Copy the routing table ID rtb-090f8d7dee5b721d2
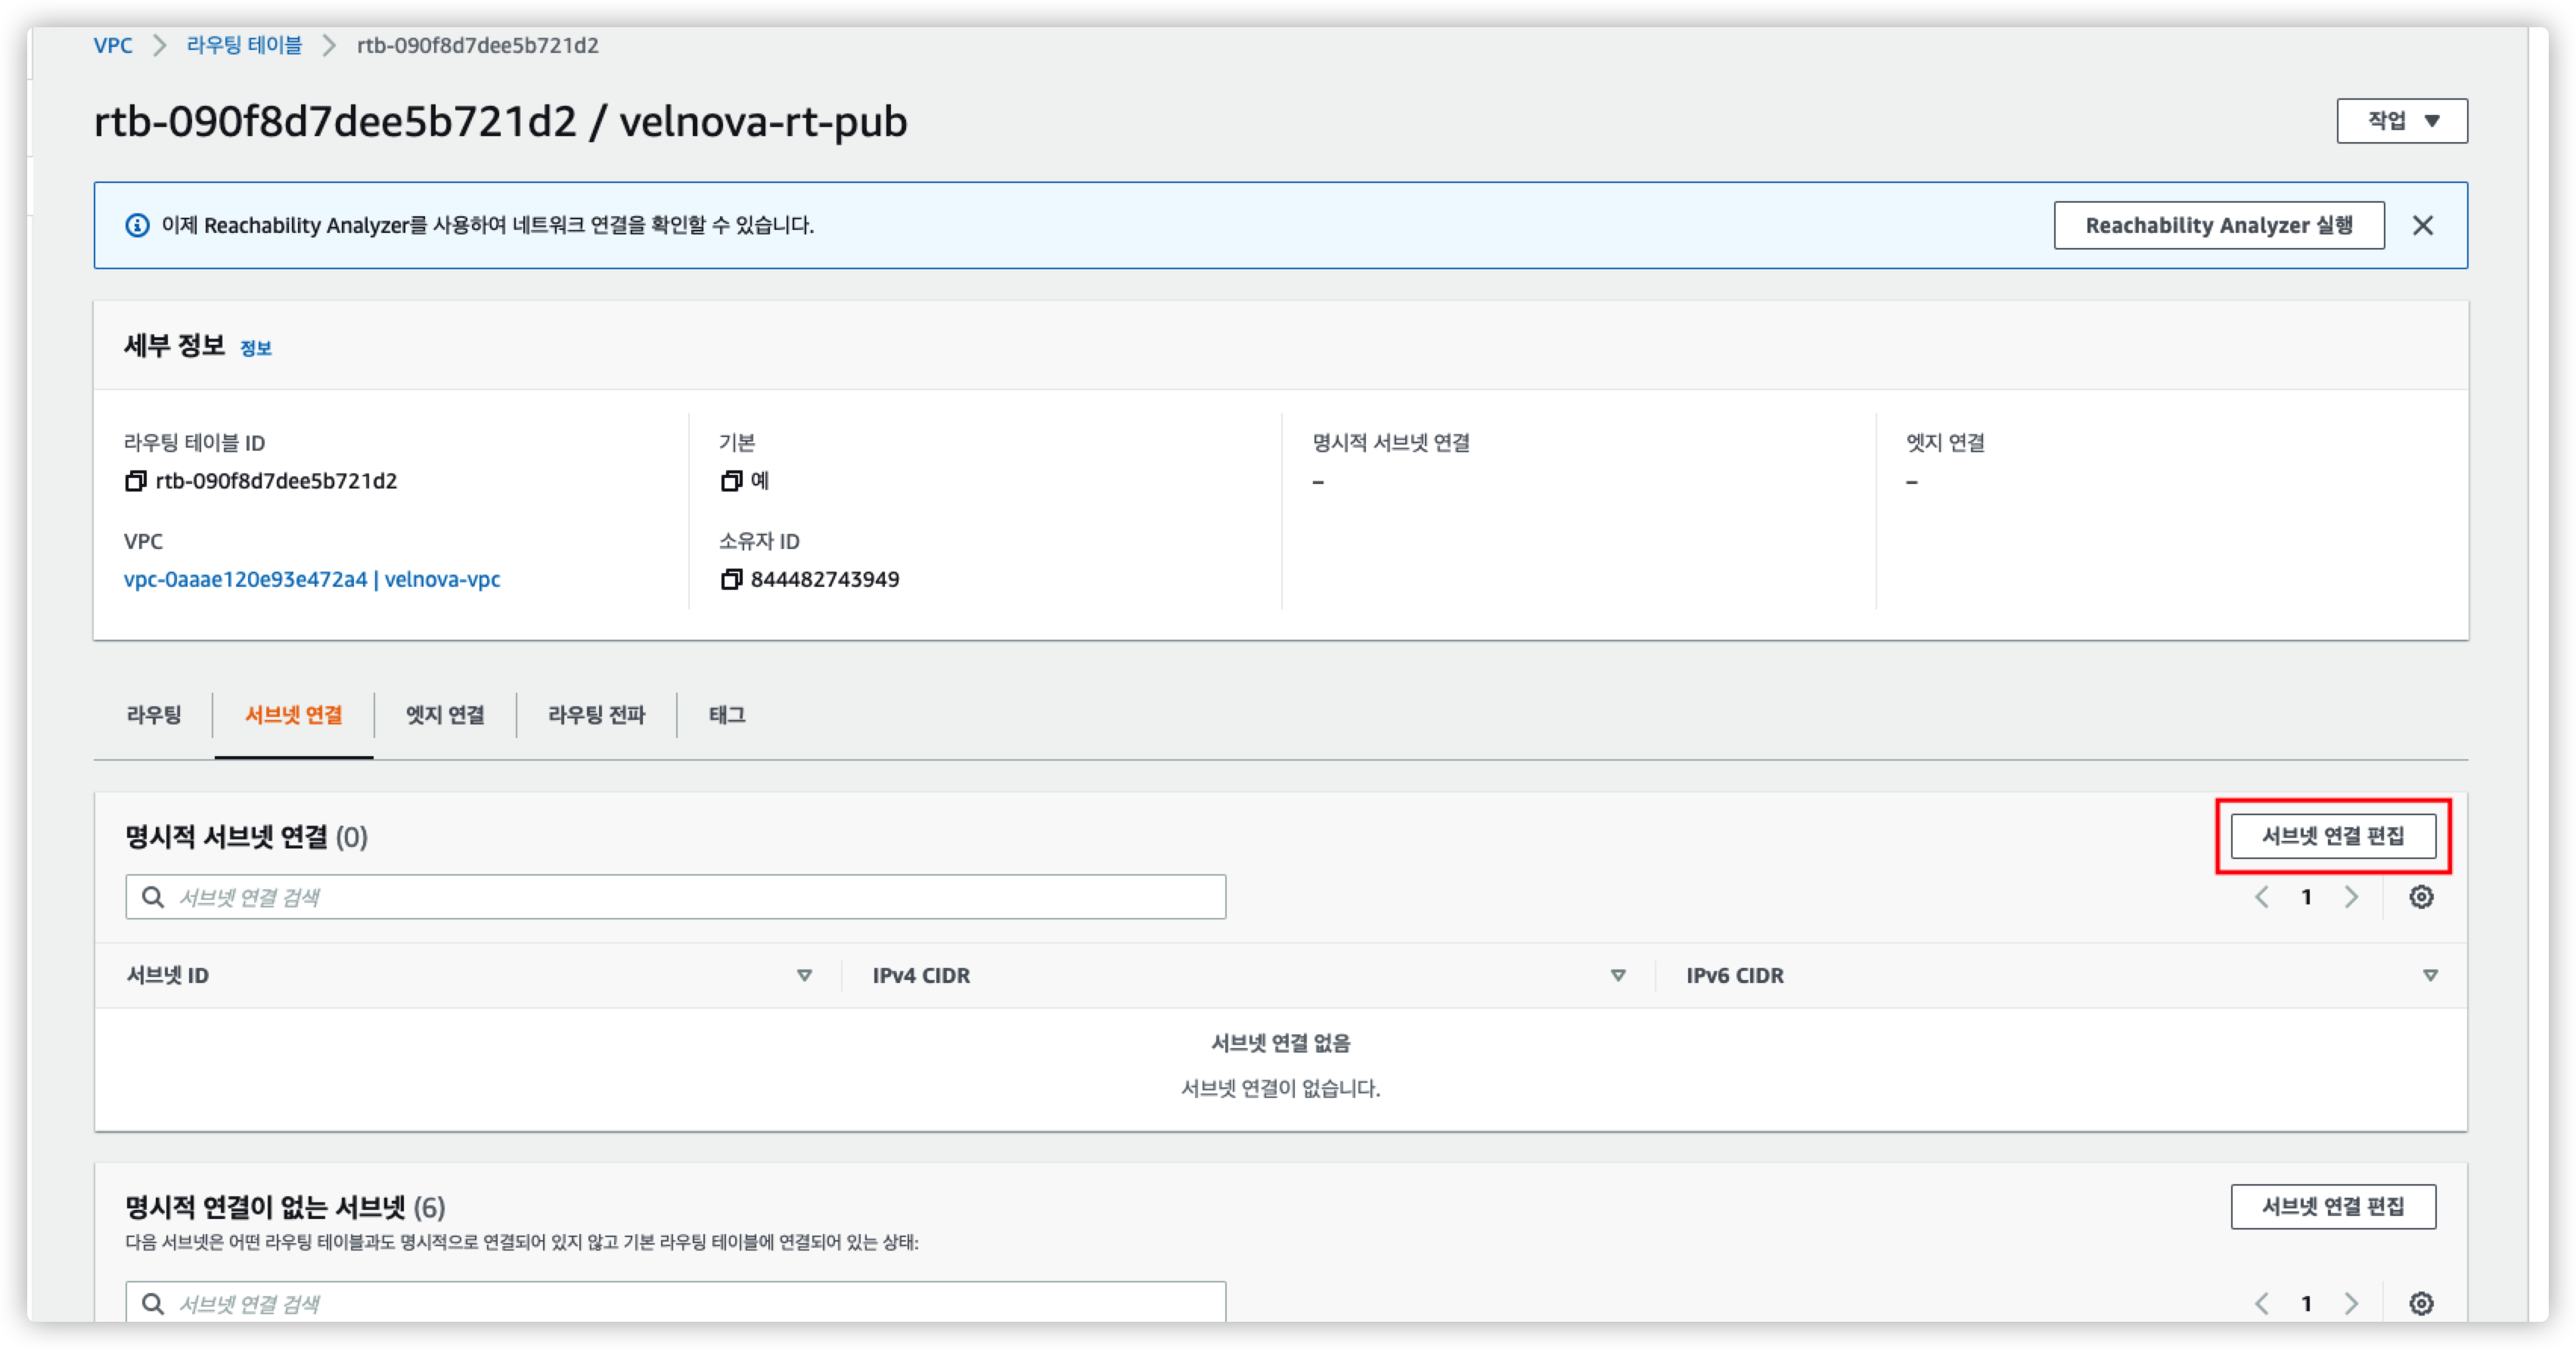Image resolution: width=2576 pixels, height=1349 pixels. pyautogui.click(x=135, y=481)
